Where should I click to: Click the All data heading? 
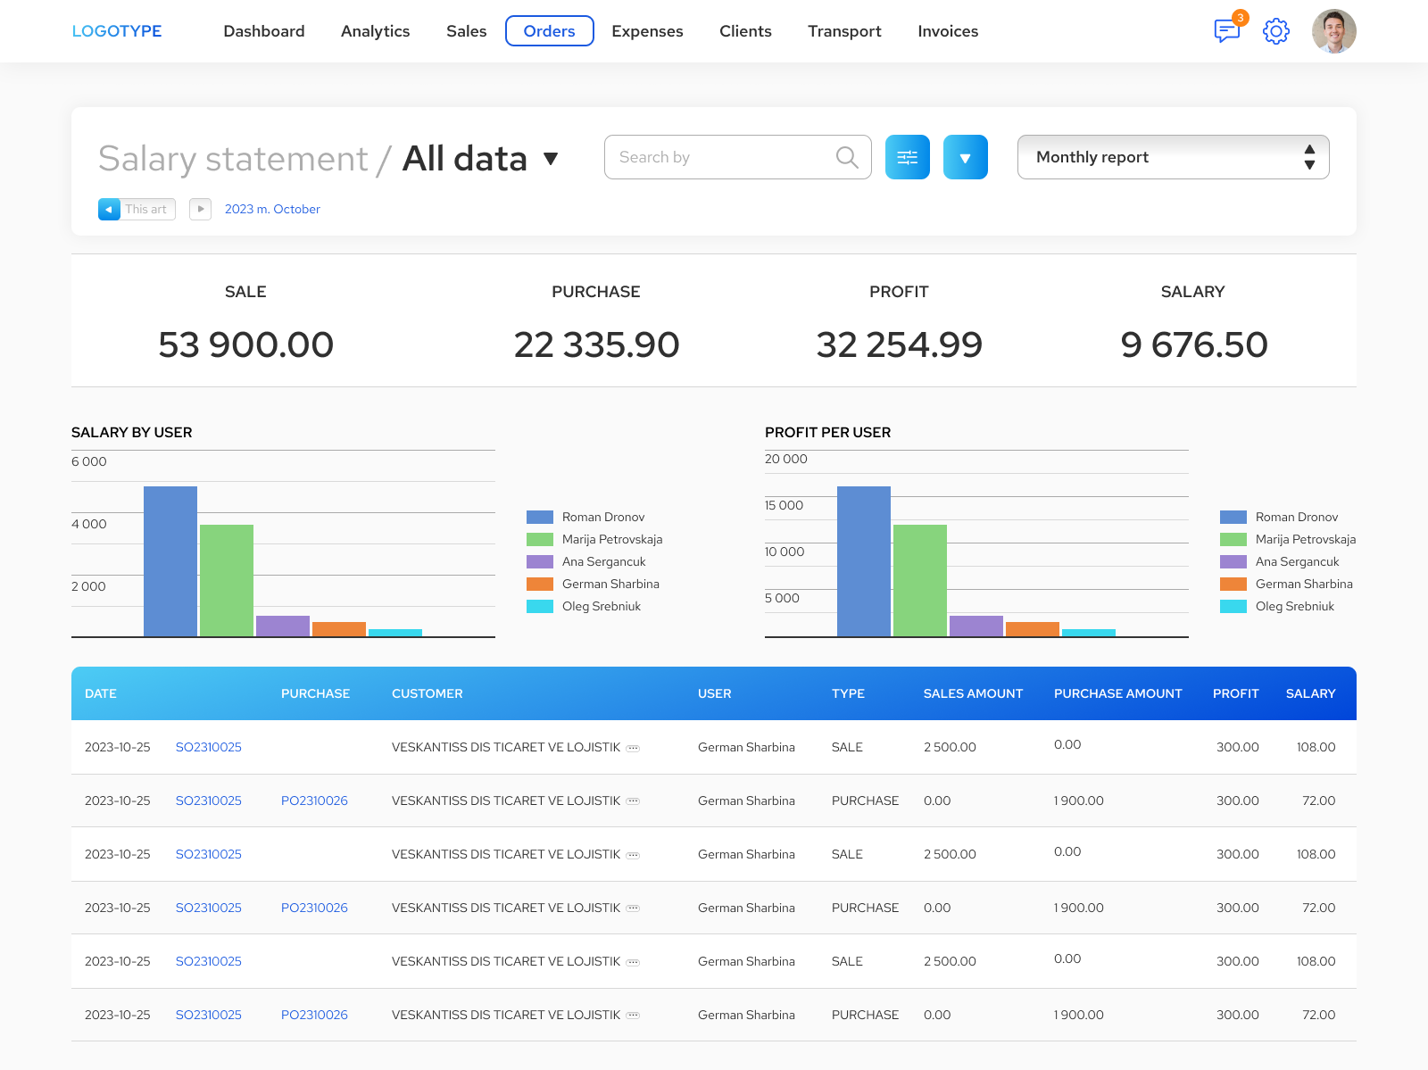[x=465, y=159]
